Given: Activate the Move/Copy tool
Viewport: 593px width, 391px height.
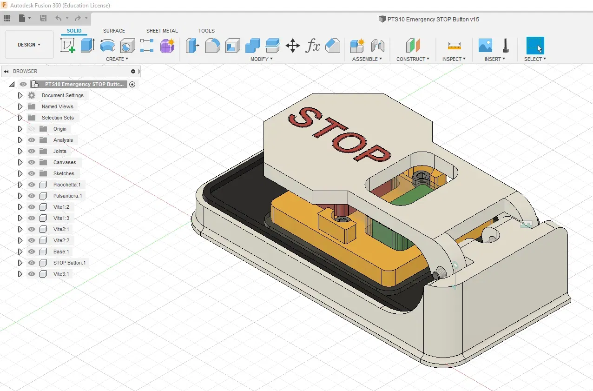Looking at the screenshot, I should pyautogui.click(x=293, y=46).
